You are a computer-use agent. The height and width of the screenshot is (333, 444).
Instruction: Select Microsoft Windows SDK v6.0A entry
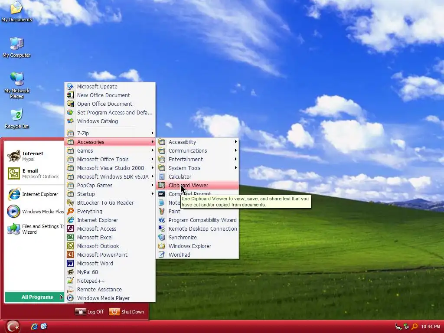point(110,177)
